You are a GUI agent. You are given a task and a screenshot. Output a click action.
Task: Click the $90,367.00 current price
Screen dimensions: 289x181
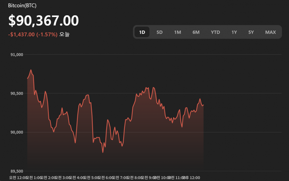pos(44,21)
